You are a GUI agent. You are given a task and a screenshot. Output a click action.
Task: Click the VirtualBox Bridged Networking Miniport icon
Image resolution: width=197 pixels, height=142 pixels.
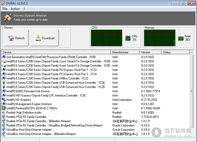pyautogui.click(x=4, y=125)
